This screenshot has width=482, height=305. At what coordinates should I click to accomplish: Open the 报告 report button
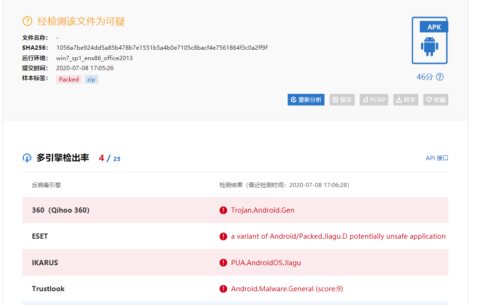coord(342,100)
